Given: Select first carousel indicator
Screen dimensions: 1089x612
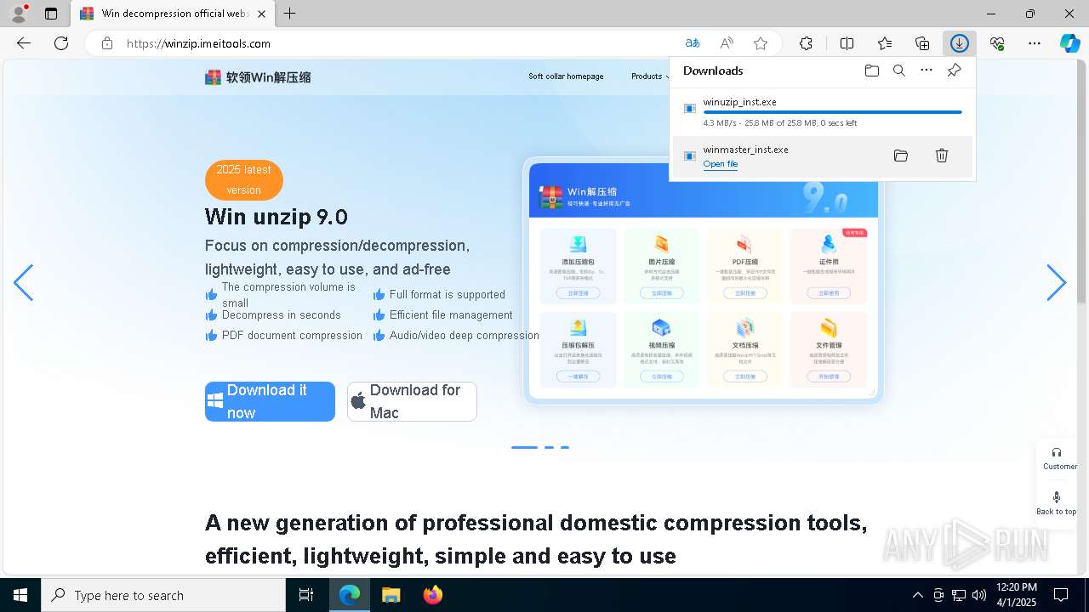Looking at the screenshot, I should click(x=524, y=447).
